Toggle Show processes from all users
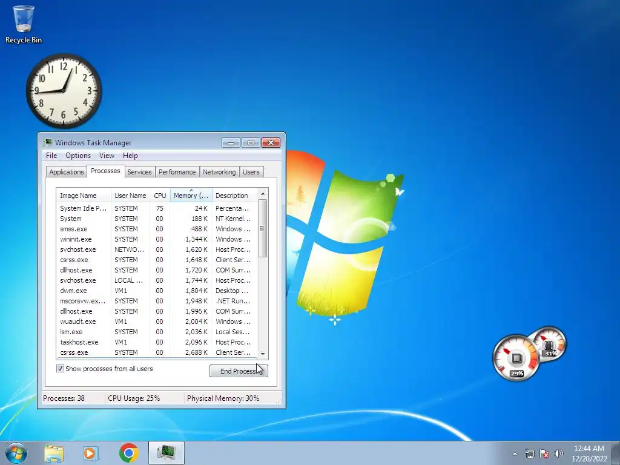The image size is (620, 465). coord(60,369)
